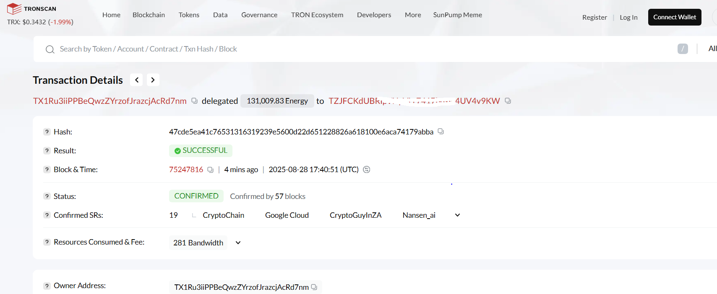Open the More menu
This screenshot has width=717, height=294.
pos(413,15)
